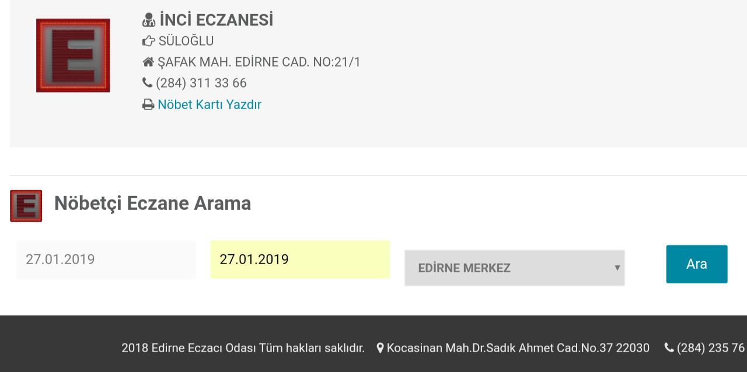The height and width of the screenshot is (372, 747).
Task: Click the phone icon next to (284) 311 33 66
Action: tap(147, 83)
